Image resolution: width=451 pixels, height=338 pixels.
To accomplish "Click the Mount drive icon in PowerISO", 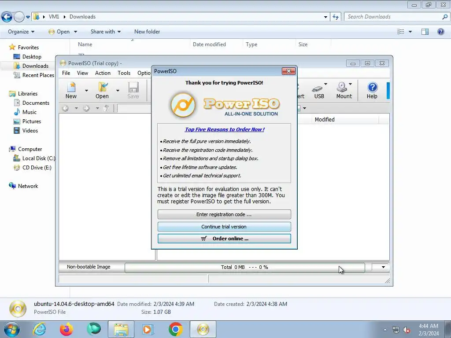I will pyautogui.click(x=342, y=87).
